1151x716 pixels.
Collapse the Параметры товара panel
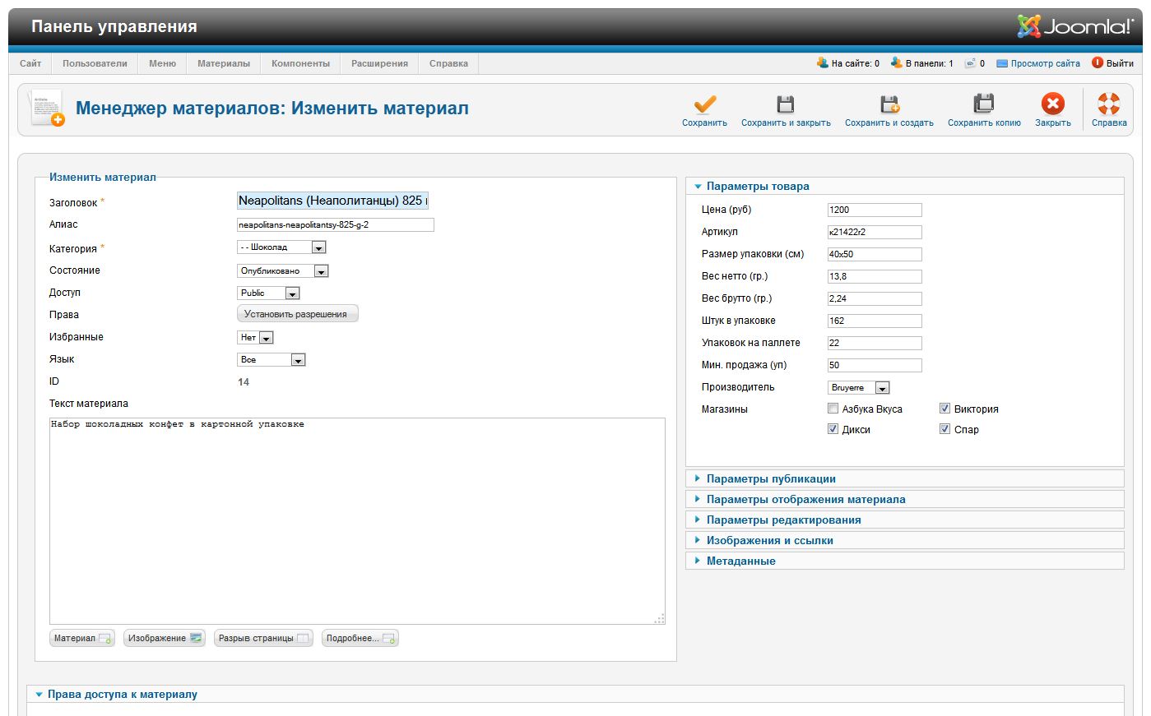[904, 187]
